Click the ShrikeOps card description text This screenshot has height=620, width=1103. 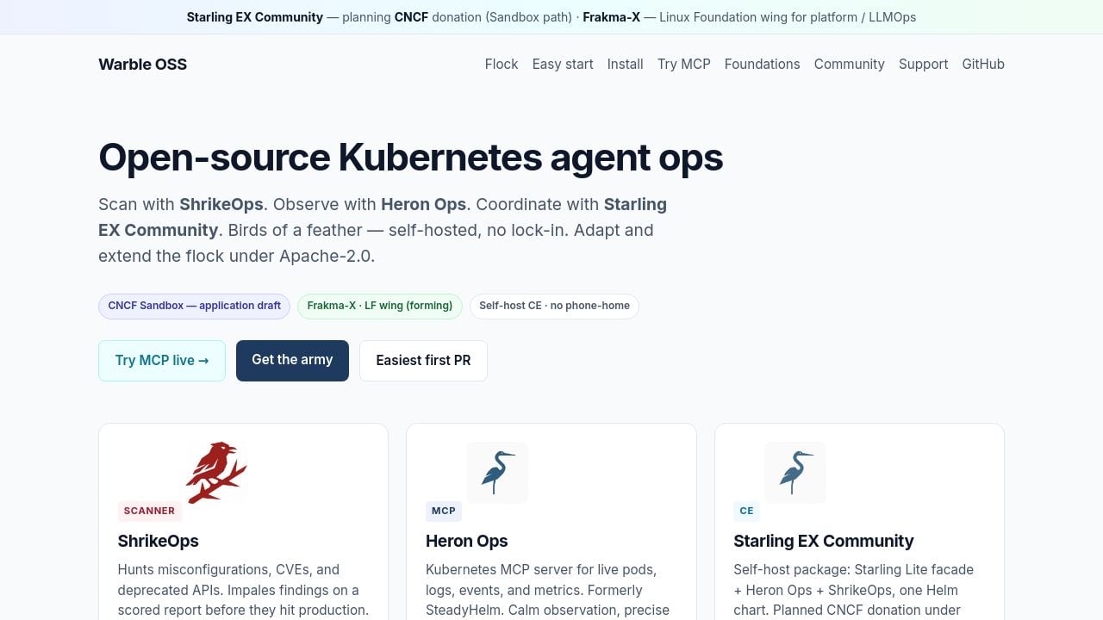pos(243,590)
